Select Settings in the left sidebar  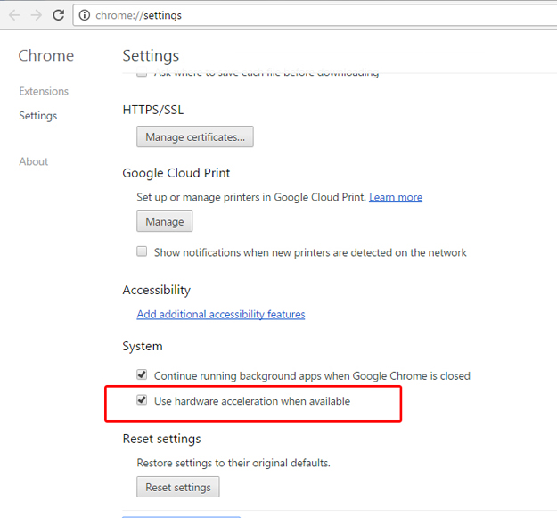(x=38, y=116)
